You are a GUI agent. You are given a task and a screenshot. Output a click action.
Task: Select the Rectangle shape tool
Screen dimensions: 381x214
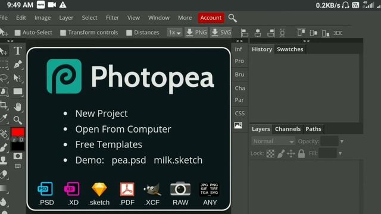pyautogui.click(x=18, y=92)
